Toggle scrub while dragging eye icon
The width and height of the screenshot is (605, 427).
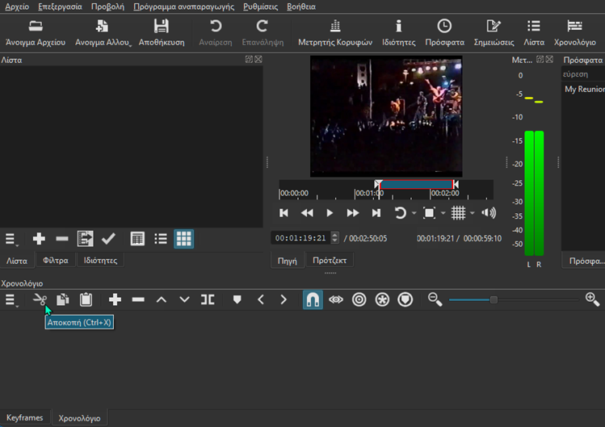[336, 299]
